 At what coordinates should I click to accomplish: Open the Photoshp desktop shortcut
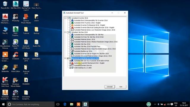[x=15, y=18]
